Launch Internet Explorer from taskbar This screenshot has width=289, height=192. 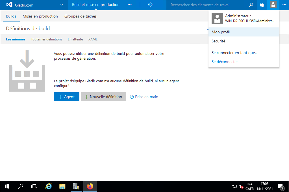[x=49, y=186]
